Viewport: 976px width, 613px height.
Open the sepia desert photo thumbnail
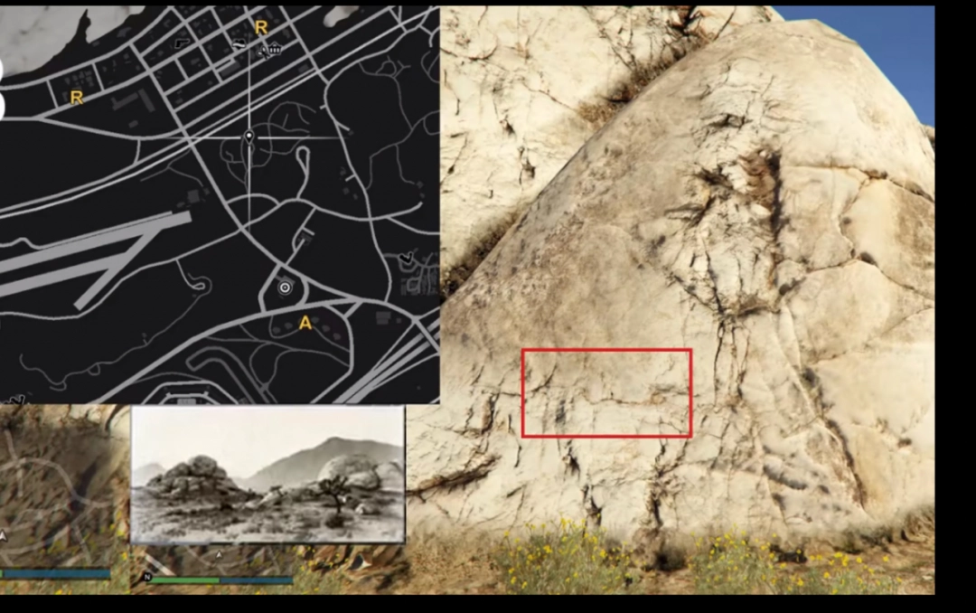(267, 474)
